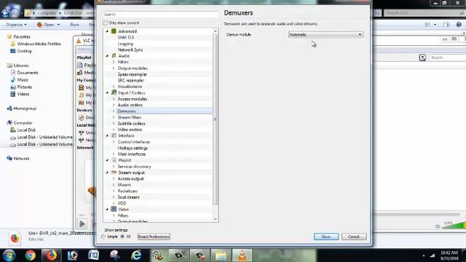Click the Explorer window search box
The height and width of the screenshot is (262, 466).
(x=424, y=13)
